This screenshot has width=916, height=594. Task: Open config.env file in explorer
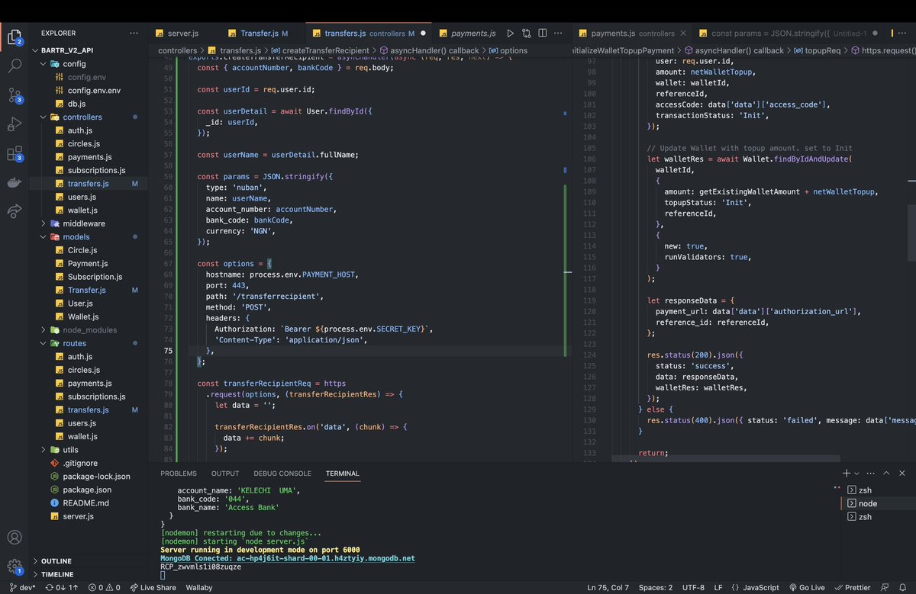86,77
